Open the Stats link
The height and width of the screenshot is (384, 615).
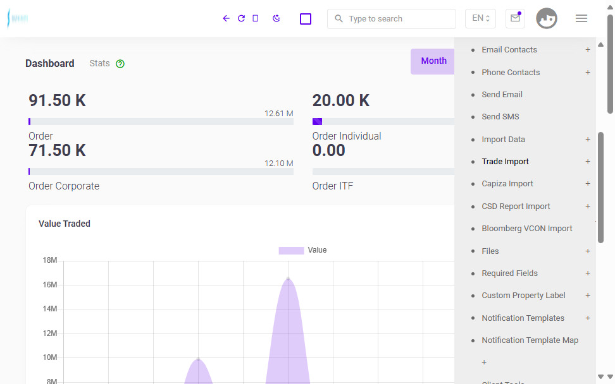point(99,63)
